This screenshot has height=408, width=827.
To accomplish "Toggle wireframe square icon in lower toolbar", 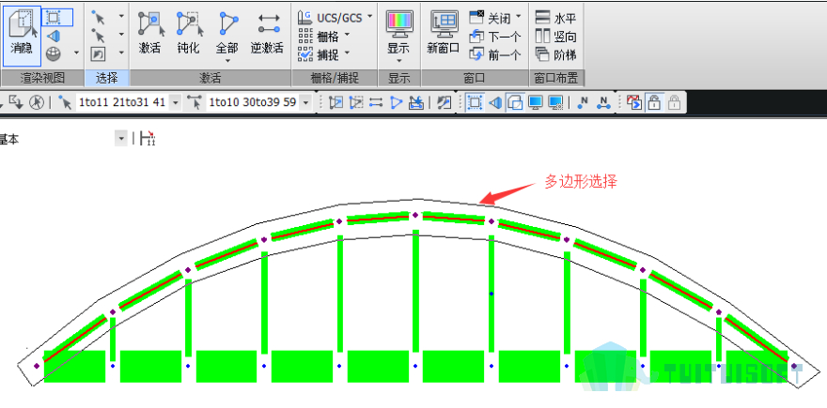I will (x=475, y=102).
